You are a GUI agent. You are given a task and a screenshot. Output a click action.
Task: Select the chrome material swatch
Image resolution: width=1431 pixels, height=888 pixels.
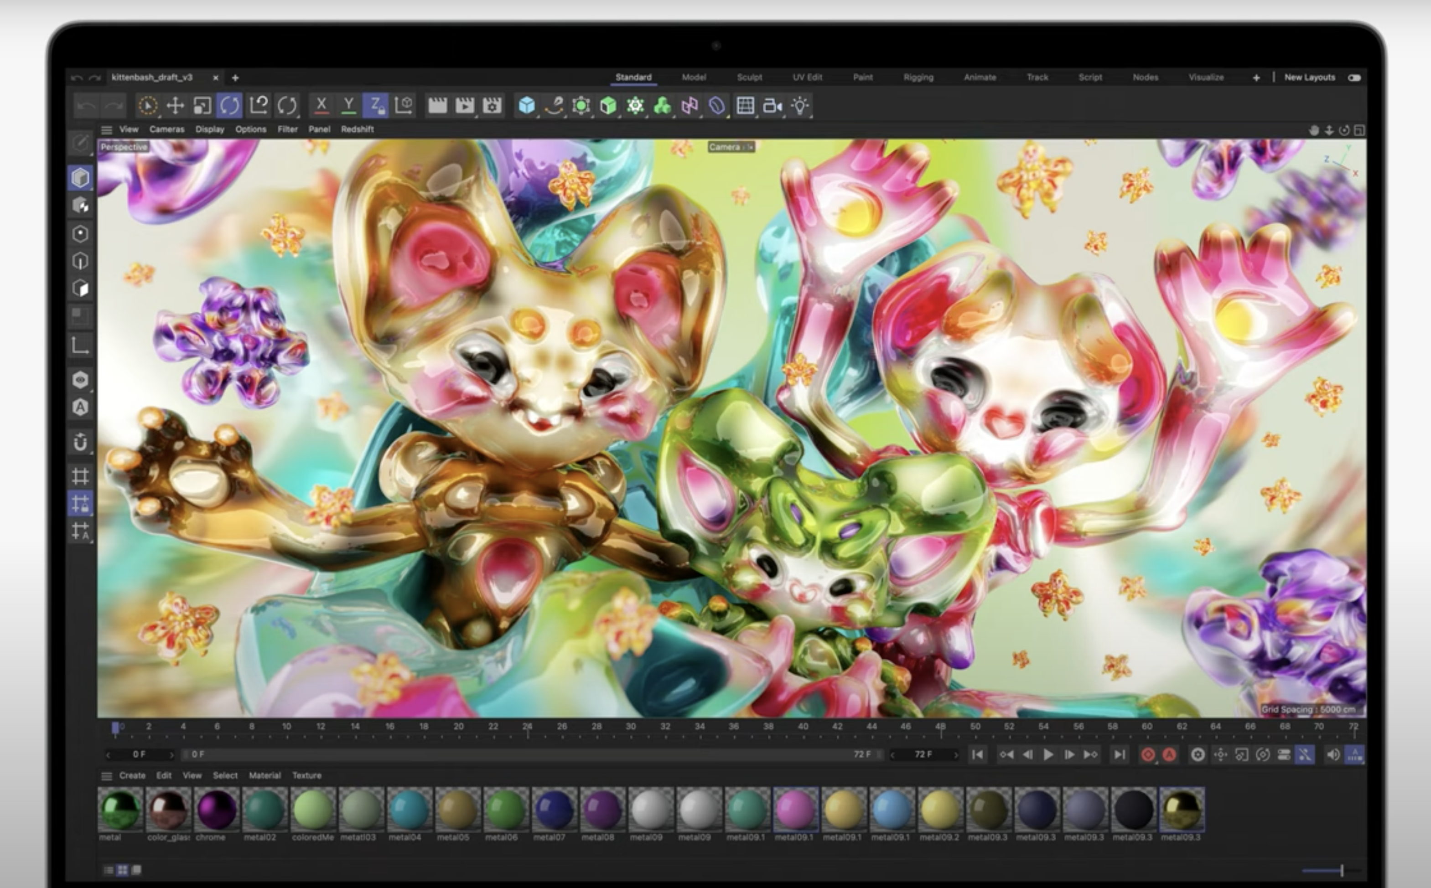coord(216,809)
